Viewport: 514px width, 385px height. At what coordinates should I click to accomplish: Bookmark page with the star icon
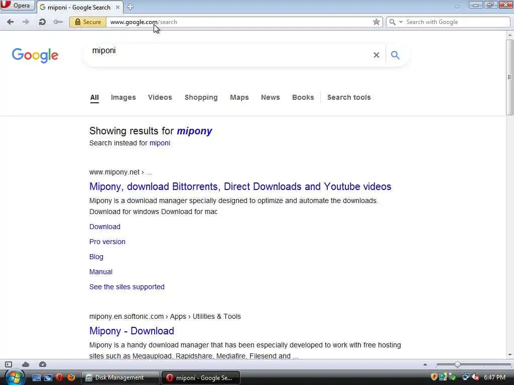coord(376,22)
